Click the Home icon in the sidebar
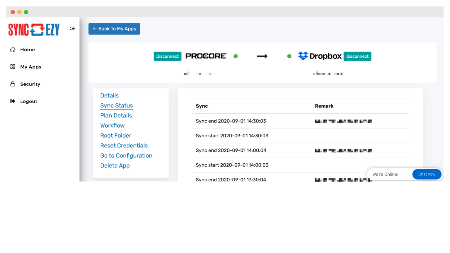Image resolution: width=450 pixels, height=253 pixels. coord(13,49)
